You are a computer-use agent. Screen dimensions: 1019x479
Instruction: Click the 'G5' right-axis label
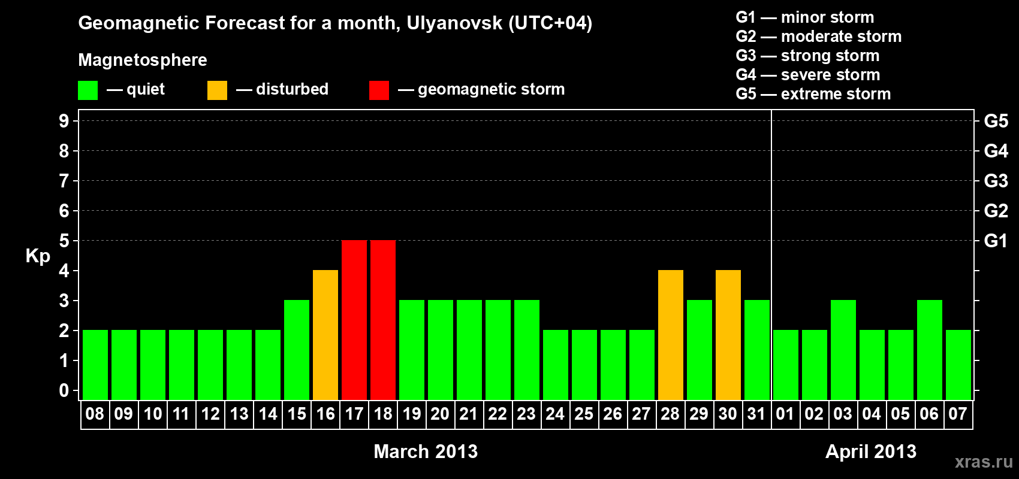pos(996,121)
